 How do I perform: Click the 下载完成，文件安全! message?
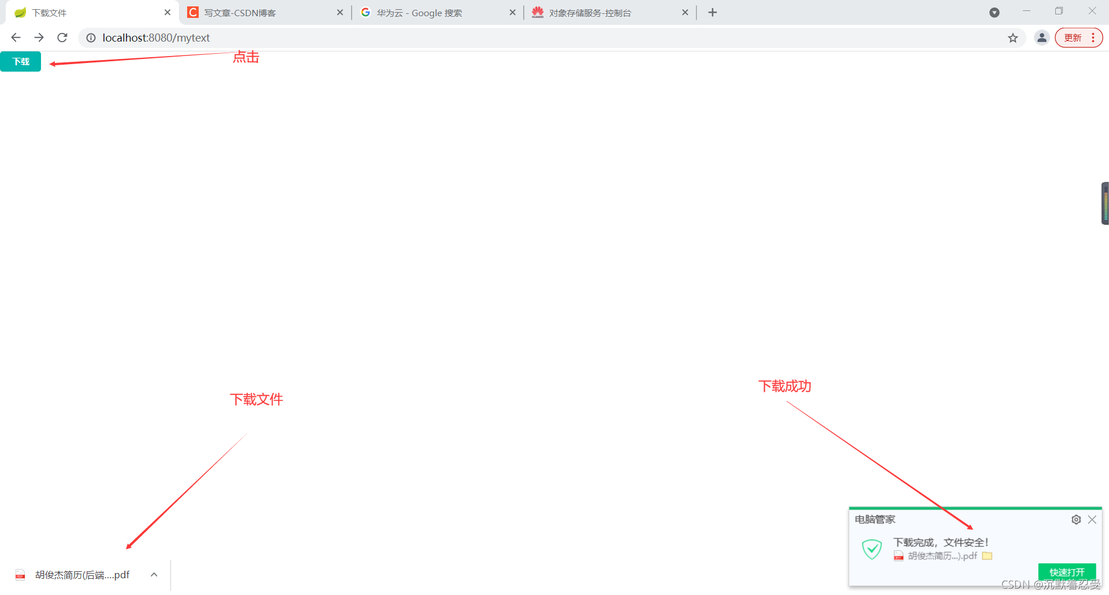(941, 542)
